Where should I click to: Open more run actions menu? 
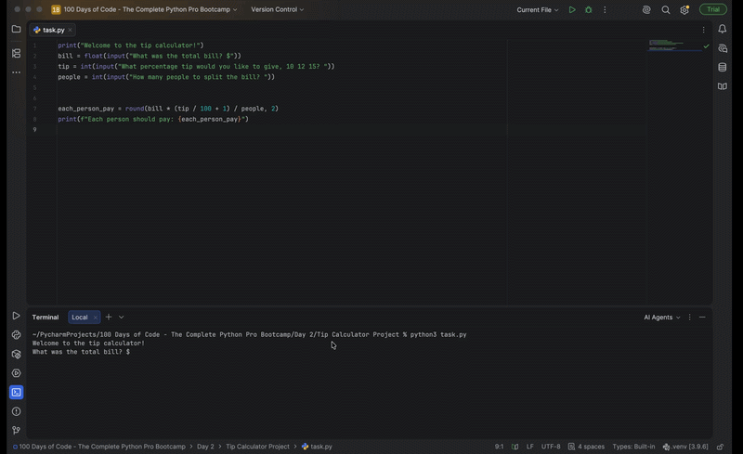pos(605,9)
